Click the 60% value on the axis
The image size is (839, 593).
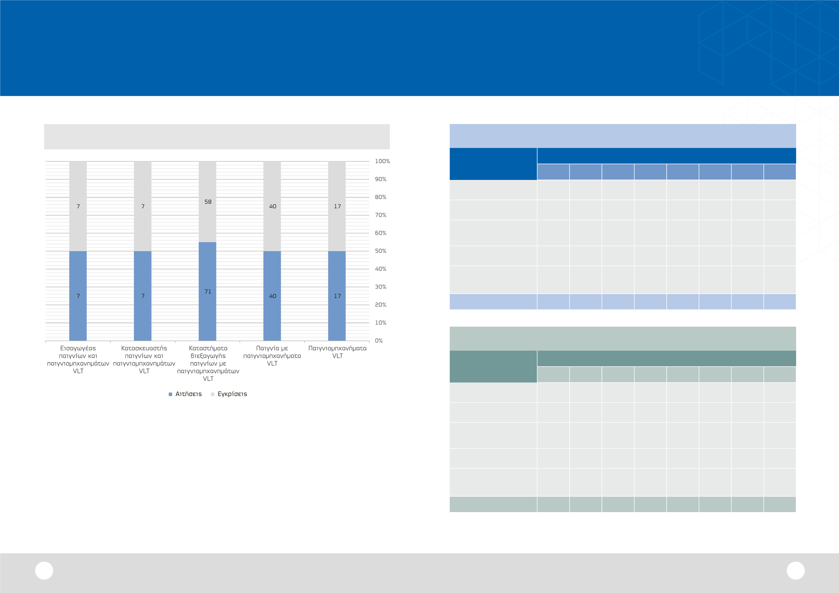coord(381,233)
